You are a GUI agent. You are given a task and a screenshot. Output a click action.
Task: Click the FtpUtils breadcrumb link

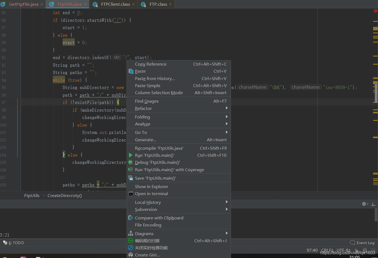(32, 195)
